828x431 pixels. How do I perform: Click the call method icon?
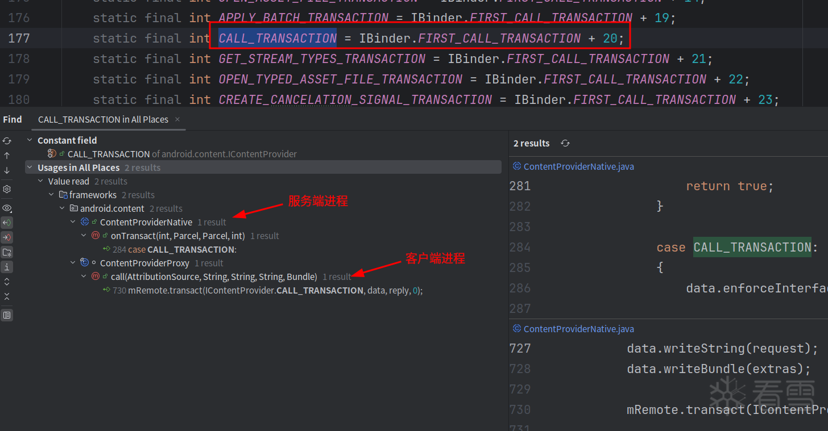96,277
